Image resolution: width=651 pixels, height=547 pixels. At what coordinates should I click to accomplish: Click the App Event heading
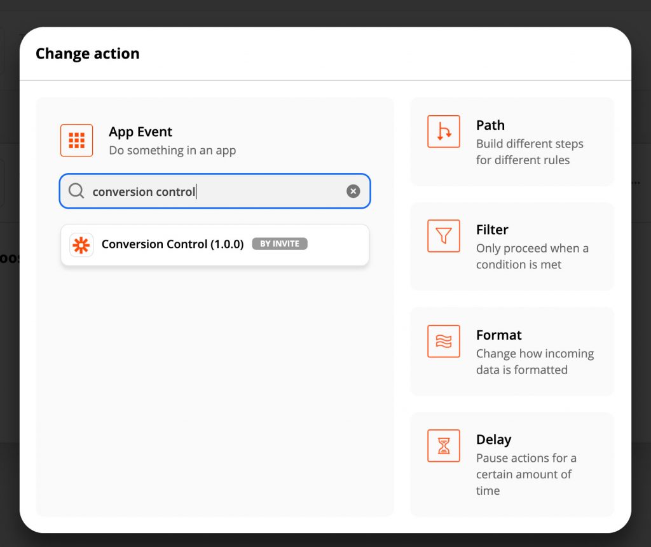(140, 132)
